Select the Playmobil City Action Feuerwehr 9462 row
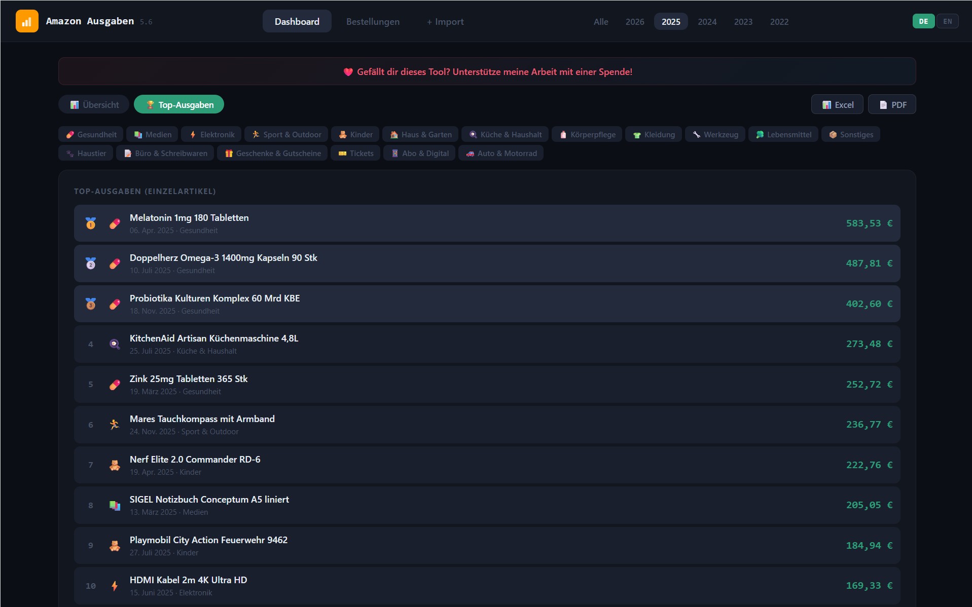Image resolution: width=972 pixels, height=607 pixels. coord(487,546)
